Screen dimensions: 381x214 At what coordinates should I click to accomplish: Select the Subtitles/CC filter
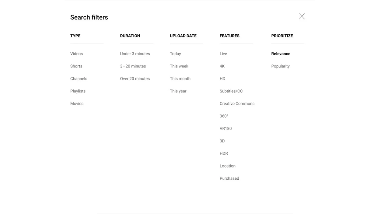pos(231,91)
